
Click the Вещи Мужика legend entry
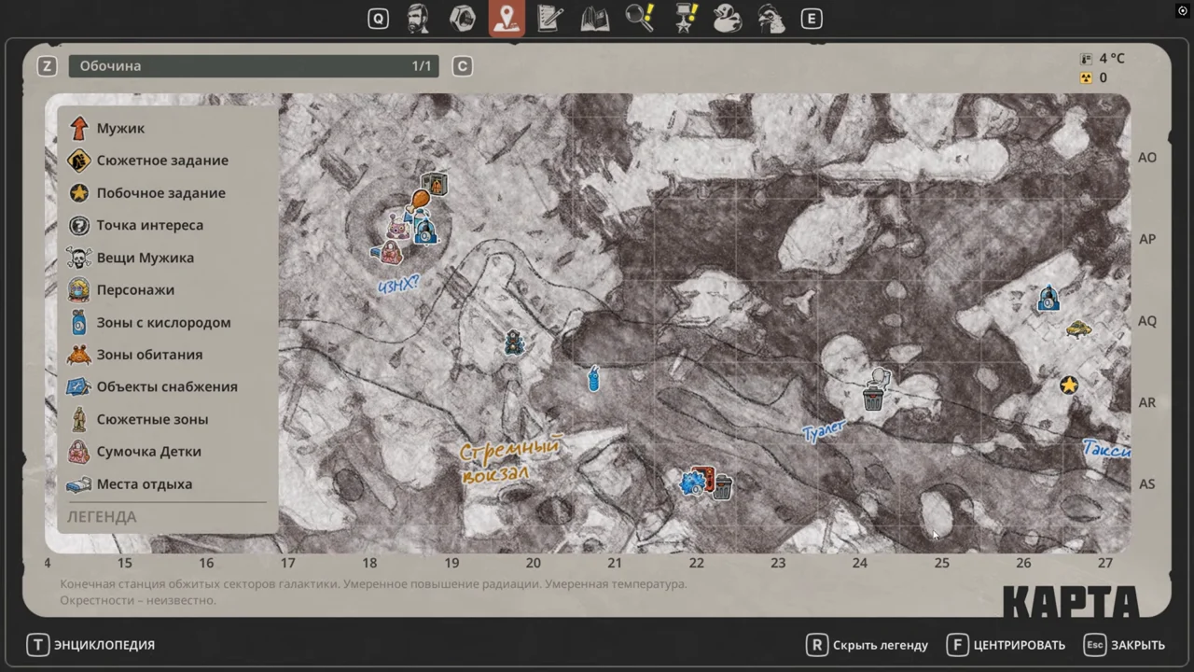coord(132,258)
